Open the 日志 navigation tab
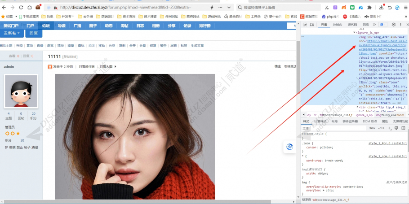The width and height of the screenshot is (409, 204). [140, 26]
